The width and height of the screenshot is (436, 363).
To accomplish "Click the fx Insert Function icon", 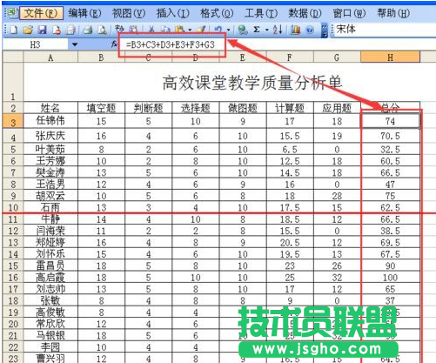I will pos(114,44).
